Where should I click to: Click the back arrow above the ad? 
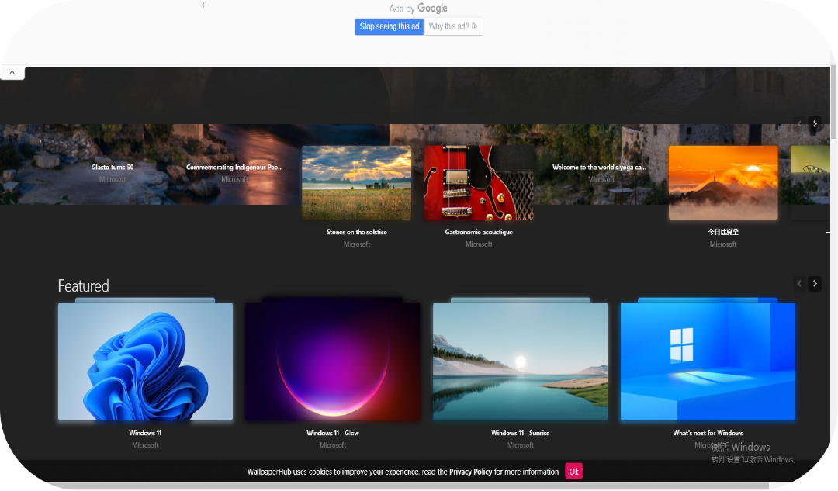tap(203, 5)
